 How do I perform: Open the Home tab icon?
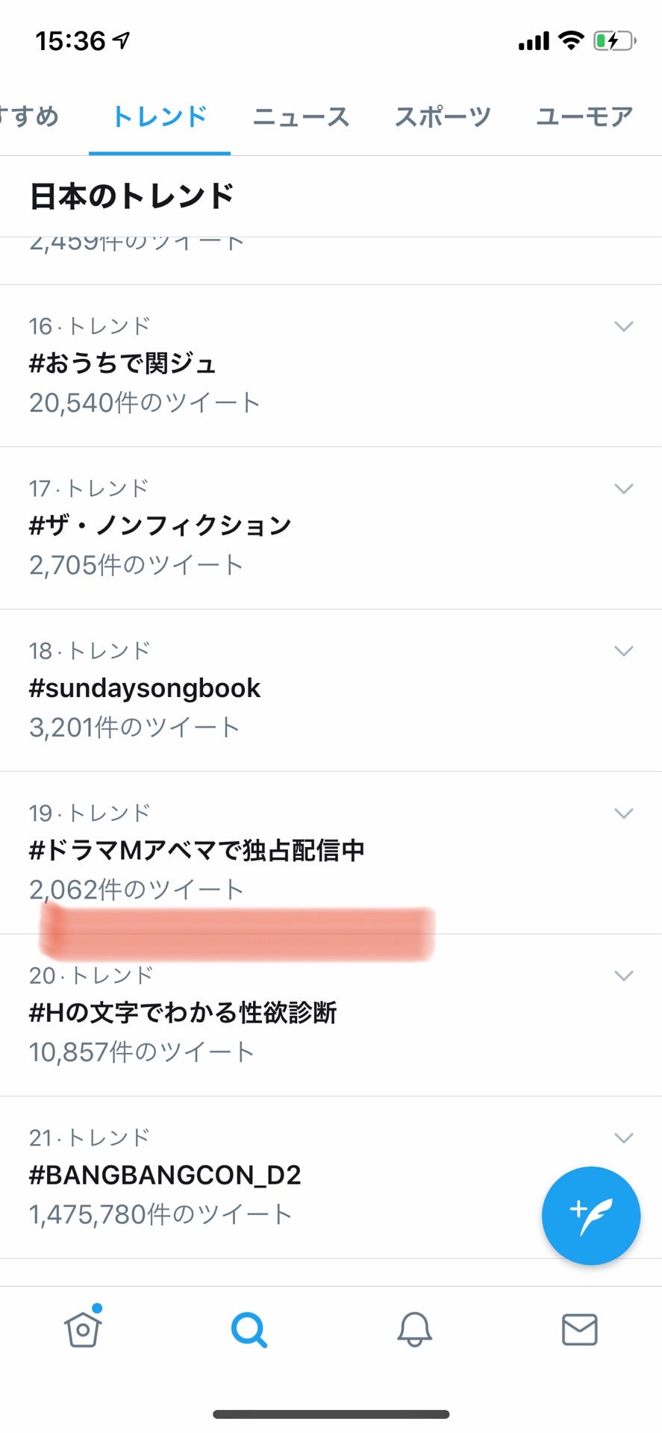83,1329
